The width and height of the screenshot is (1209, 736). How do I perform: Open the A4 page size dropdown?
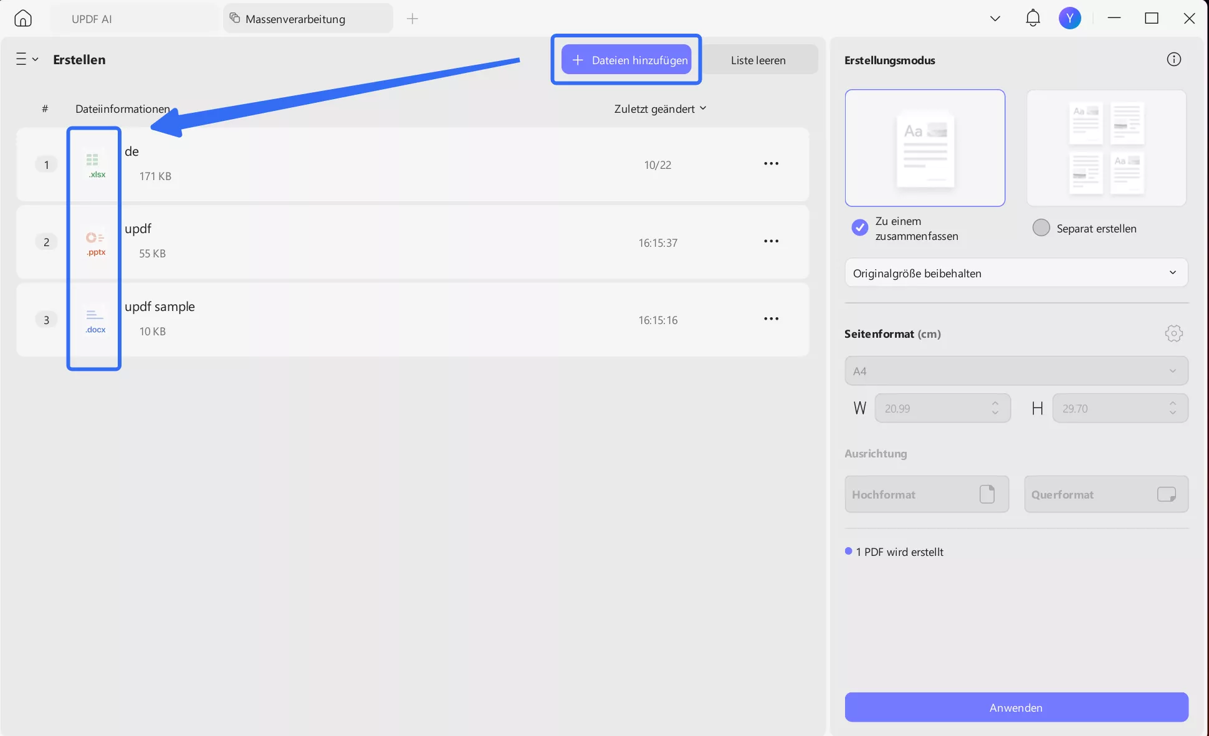click(x=1016, y=370)
